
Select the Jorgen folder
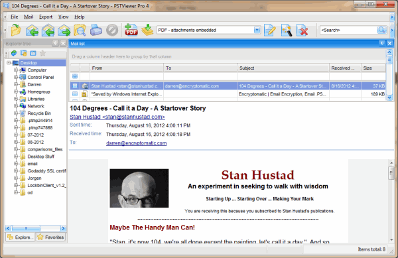(34, 178)
